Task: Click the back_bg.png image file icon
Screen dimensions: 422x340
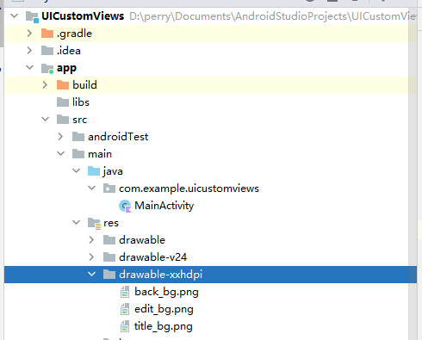Action: (x=125, y=292)
